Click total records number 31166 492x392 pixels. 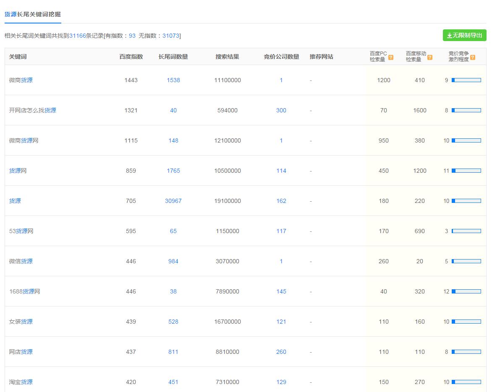(x=78, y=36)
